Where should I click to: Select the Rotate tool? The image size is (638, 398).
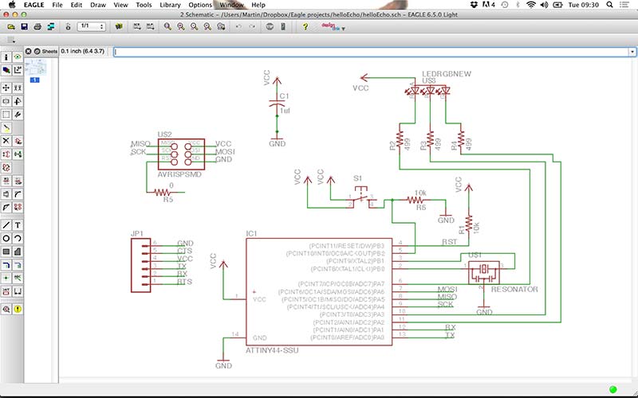(18, 101)
